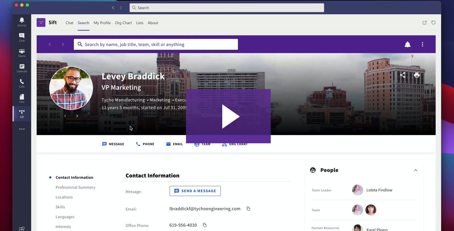454x231 pixels.
Task: Click the Send a Message button
Action: click(195, 191)
